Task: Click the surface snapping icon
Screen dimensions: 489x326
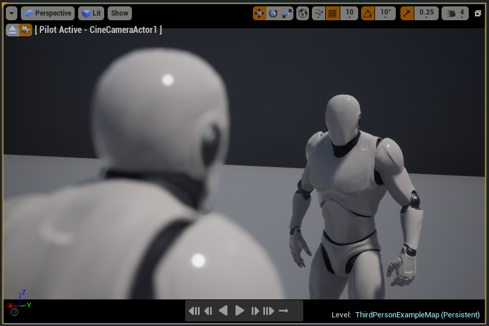Action: (x=319, y=13)
